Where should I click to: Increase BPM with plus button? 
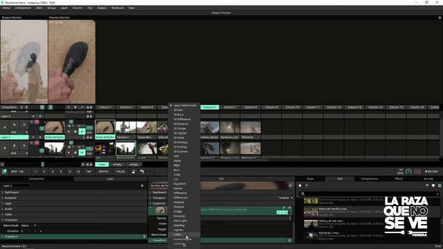coord(44,172)
